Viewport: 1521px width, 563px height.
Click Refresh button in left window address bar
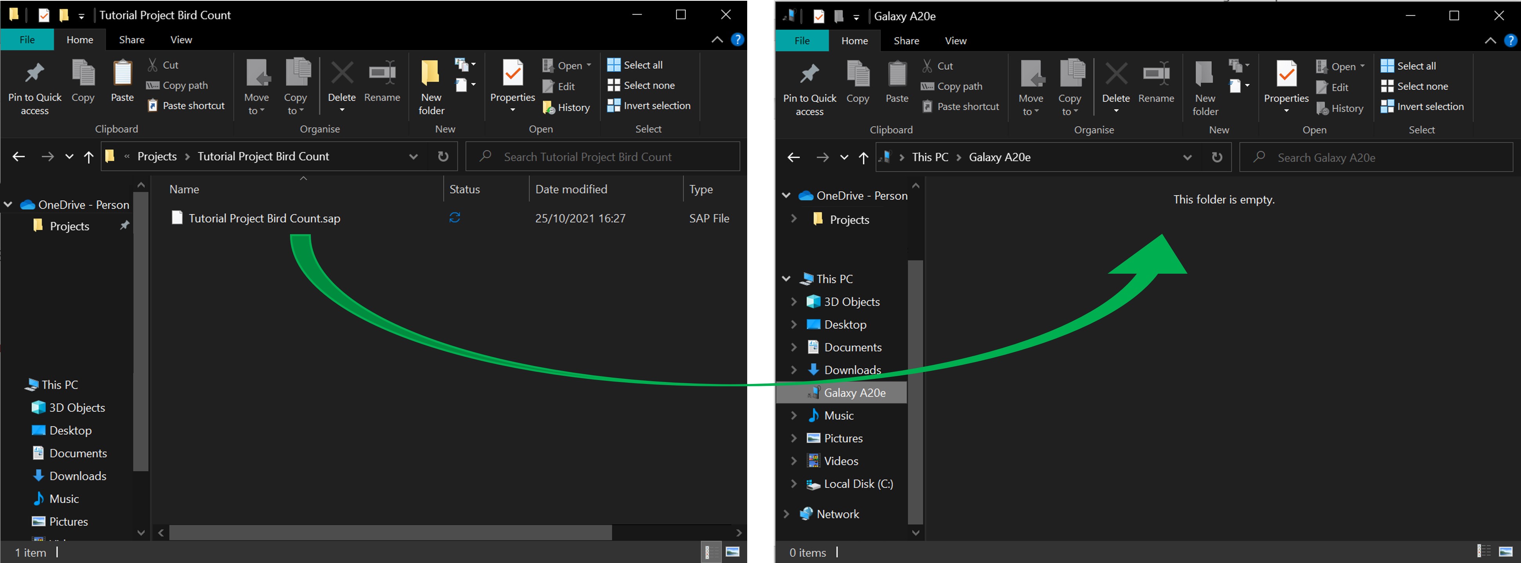pos(443,156)
